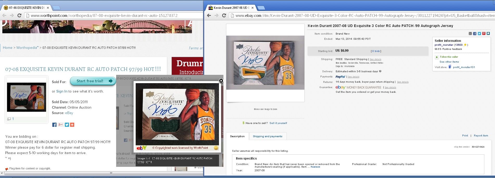Open the 0 bids link
495x178 pixels.
click(376, 51)
